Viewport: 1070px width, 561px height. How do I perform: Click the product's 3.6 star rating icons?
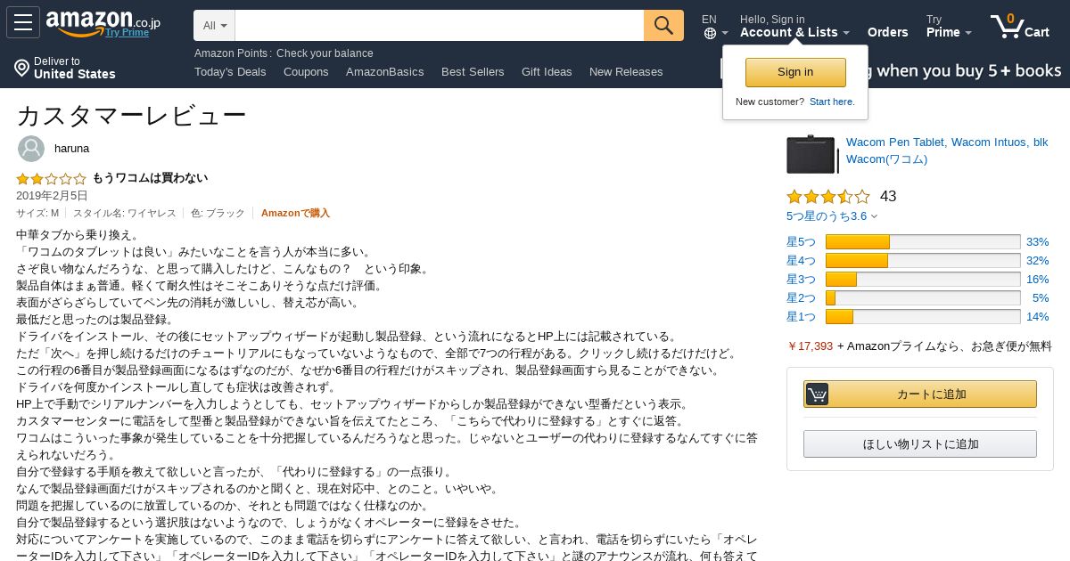point(827,197)
